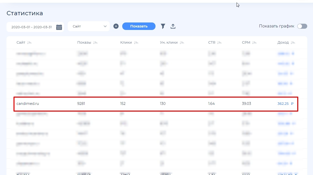The height and width of the screenshot is (175, 313).
Task: Sort the table by Ун. клики column
Action: pyautogui.click(x=172, y=42)
